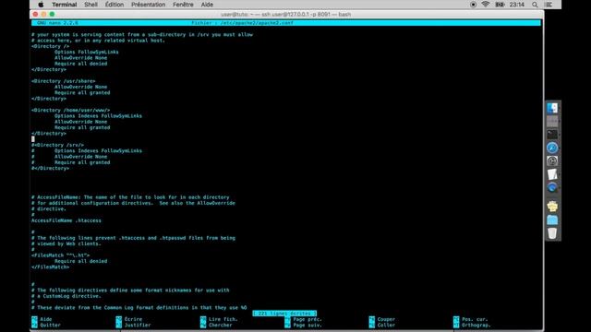This screenshot has height=332, width=591.
Task: Zoom the Terminal window with green button
Action: pos(52,15)
